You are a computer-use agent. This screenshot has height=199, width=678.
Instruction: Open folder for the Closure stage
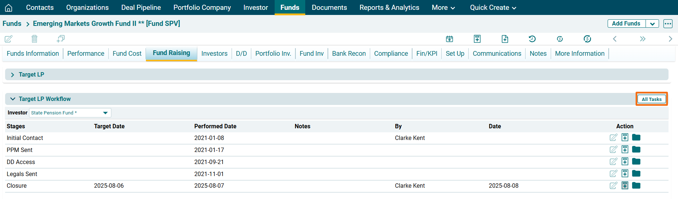(x=636, y=186)
